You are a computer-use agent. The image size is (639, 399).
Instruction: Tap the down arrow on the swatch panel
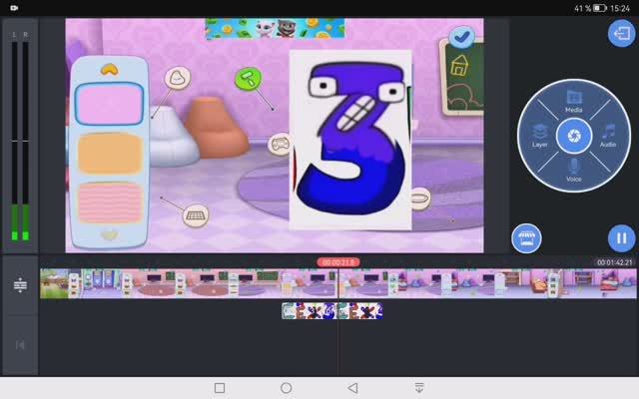tap(109, 235)
